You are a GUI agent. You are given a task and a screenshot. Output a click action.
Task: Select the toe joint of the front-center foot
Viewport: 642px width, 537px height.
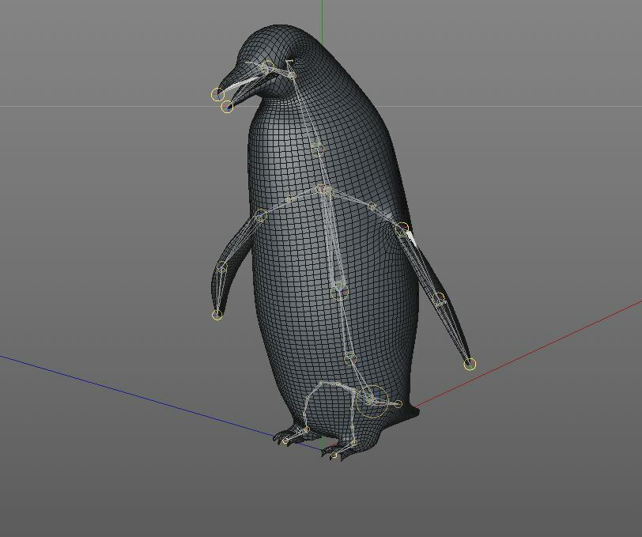[x=334, y=455]
